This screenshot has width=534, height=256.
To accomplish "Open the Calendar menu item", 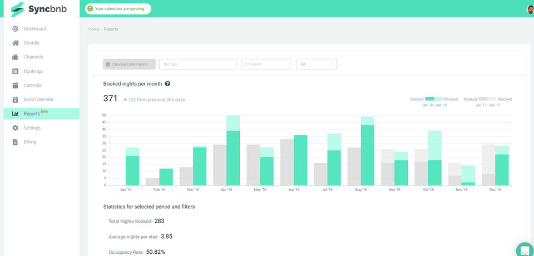I will (x=42, y=86).
